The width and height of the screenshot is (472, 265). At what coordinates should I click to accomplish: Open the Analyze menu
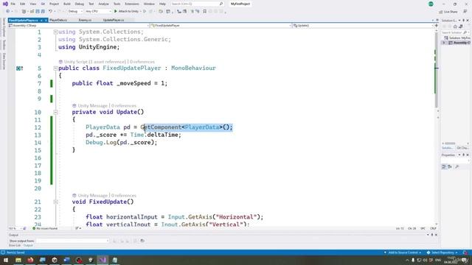pyautogui.click(x=103, y=4)
